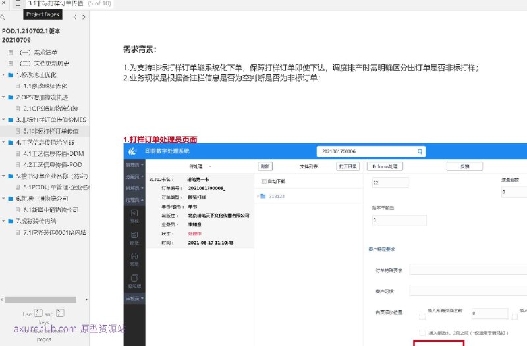Close the sitemap panel with X

pos(4,3)
